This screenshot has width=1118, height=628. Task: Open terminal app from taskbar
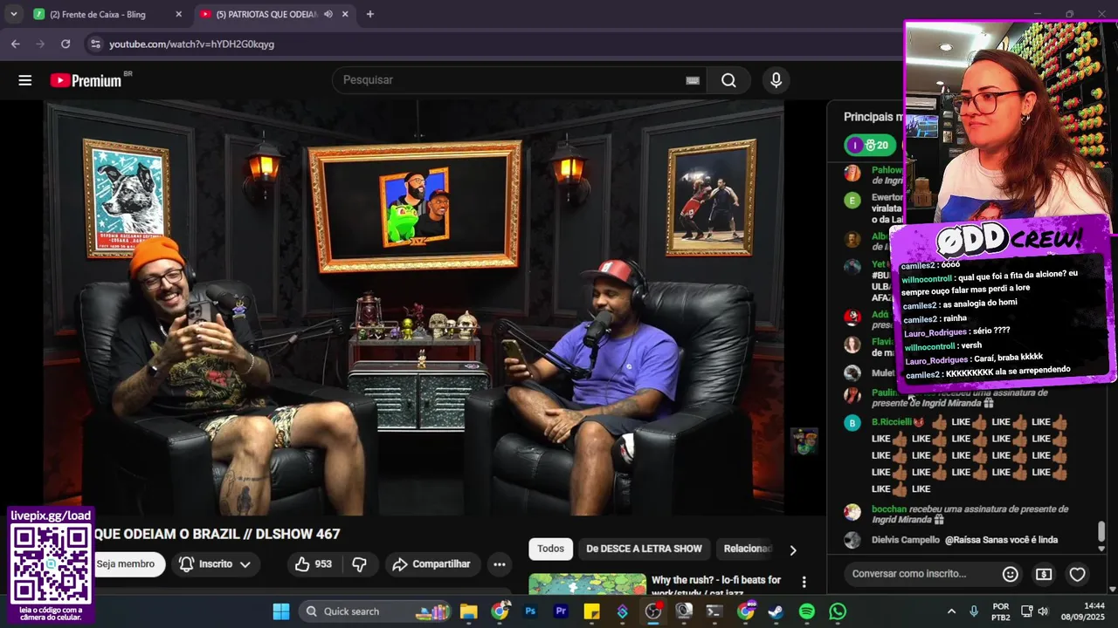coord(714,611)
